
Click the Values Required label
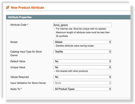coord(20,77)
